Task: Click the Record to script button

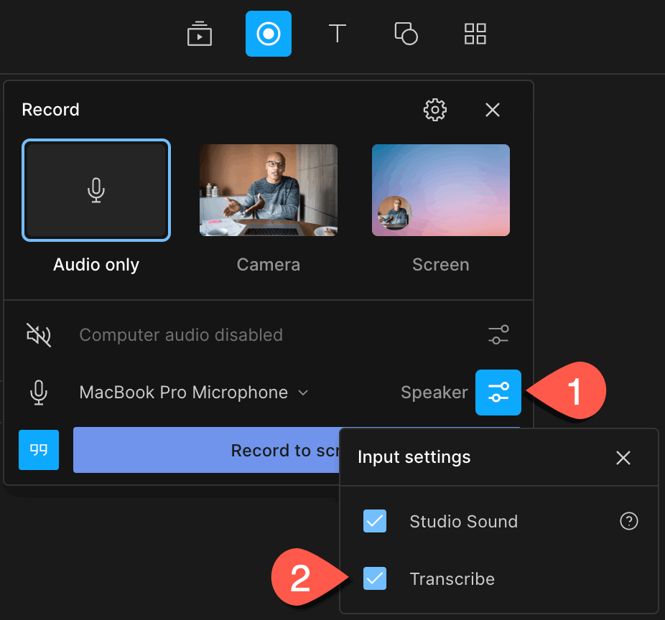Action: point(207,450)
